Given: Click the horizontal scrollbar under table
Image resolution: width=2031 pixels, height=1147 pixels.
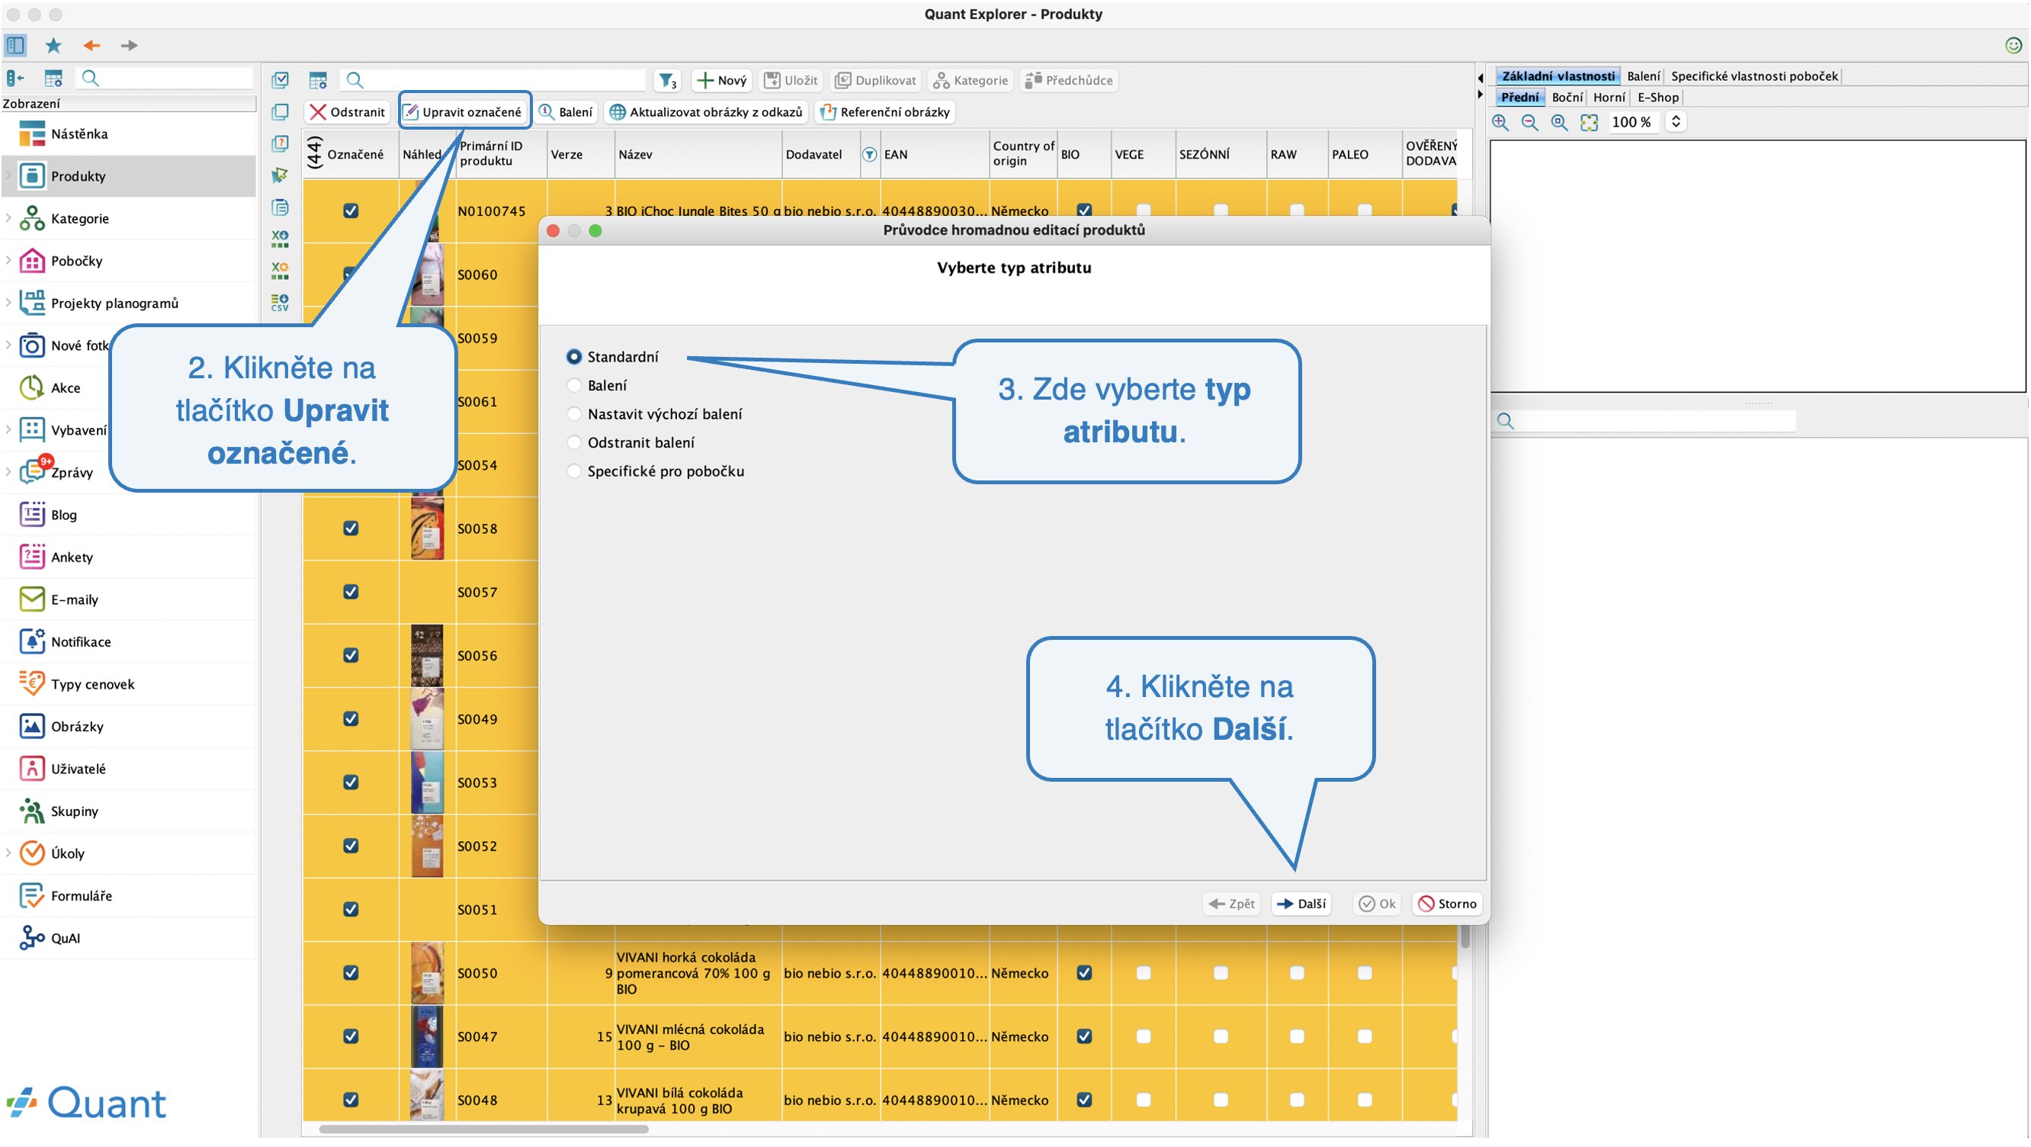Looking at the screenshot, I should pyautogui.click(x=483, y=1129).
